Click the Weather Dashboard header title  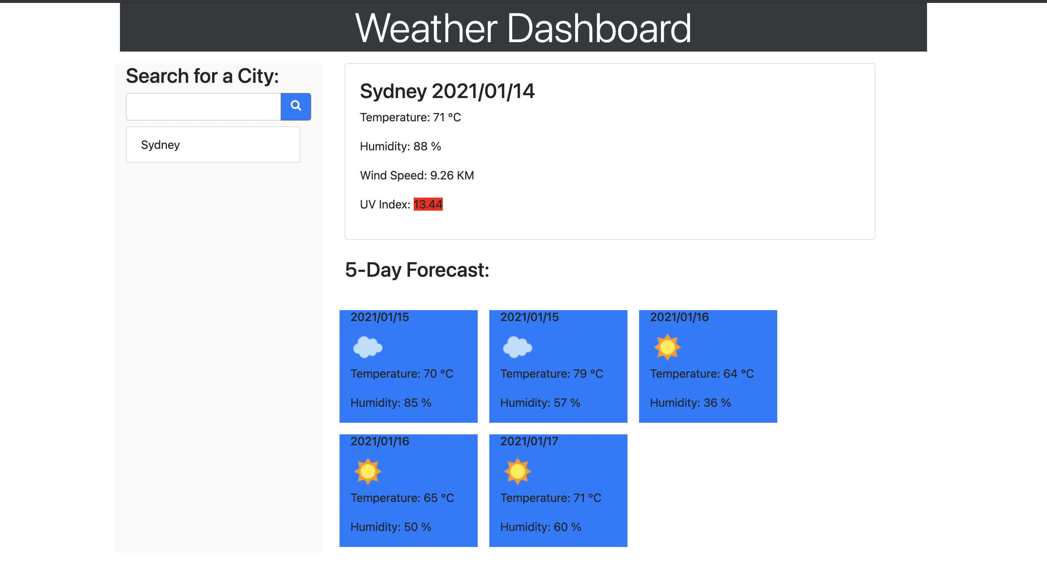pyautogui.click(x=523, y=28)
